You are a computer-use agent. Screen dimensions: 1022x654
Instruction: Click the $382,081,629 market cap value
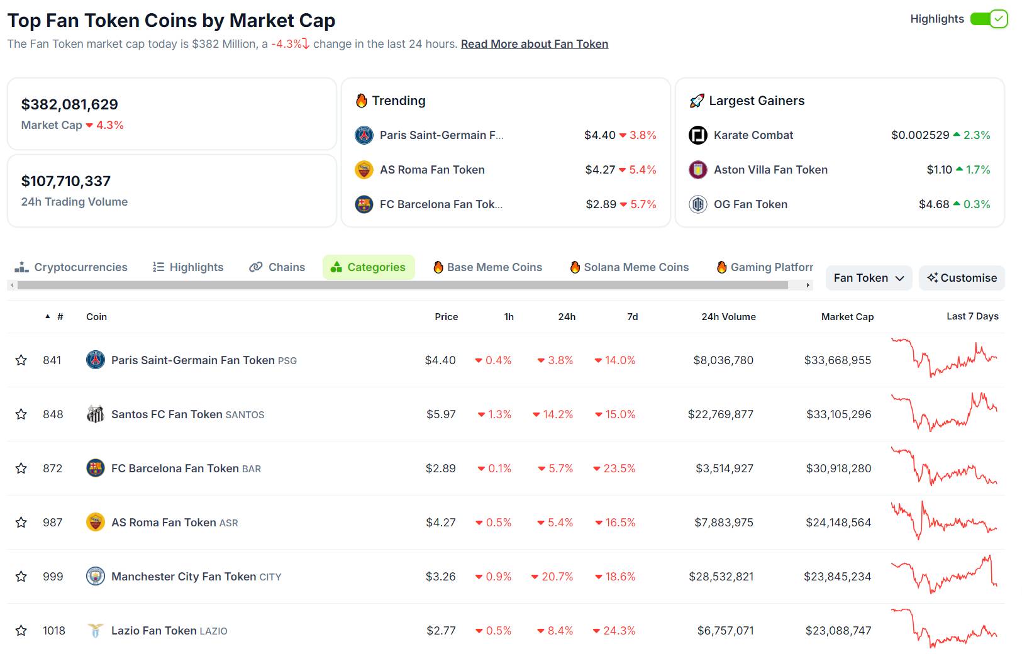click(x=70, y=104)
